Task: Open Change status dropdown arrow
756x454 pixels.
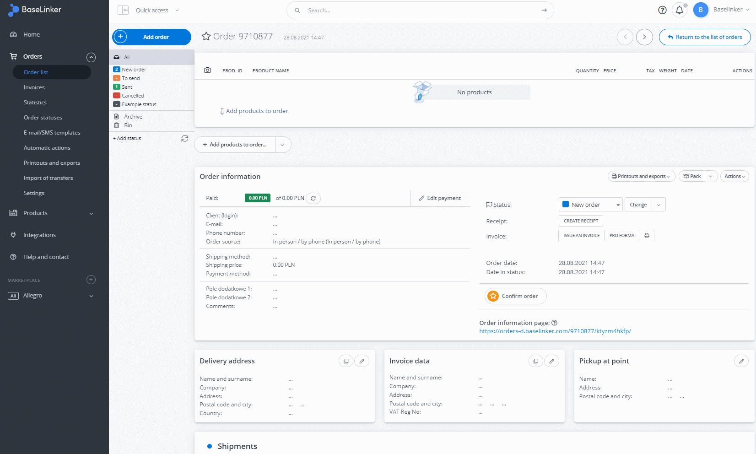Action: pyautogui.click(x=659, y=205)
